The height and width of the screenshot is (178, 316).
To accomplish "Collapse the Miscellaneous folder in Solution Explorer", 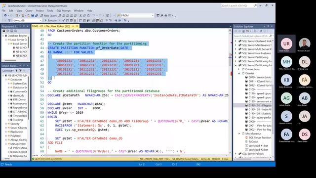I will 239,133.
